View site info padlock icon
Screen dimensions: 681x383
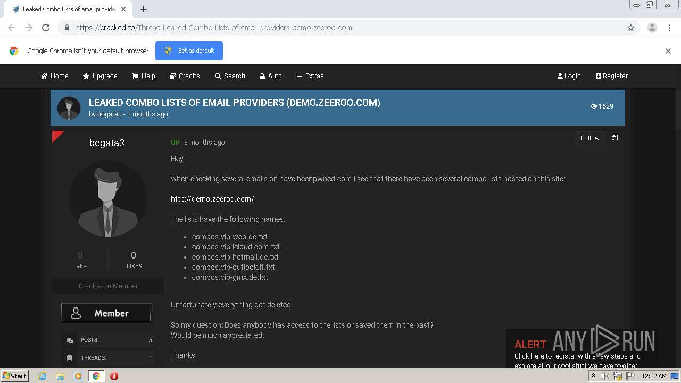[x=67, y=28]
